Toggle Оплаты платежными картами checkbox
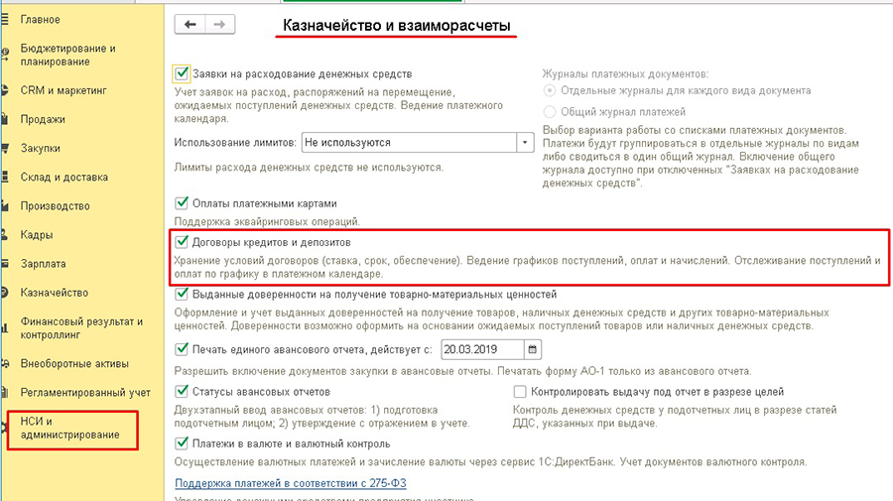893x501 pixels. (x=182, y=202)
